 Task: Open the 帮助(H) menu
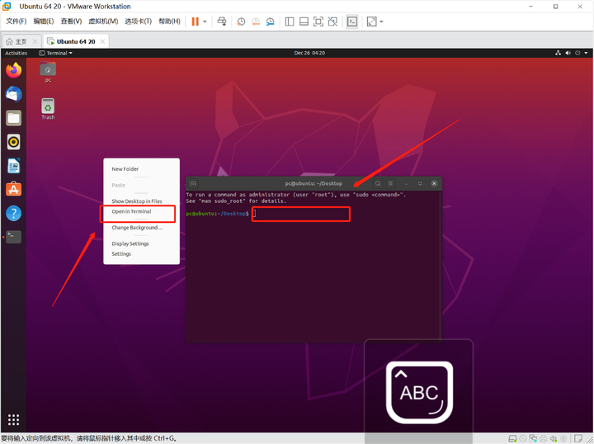click(169, 21)
